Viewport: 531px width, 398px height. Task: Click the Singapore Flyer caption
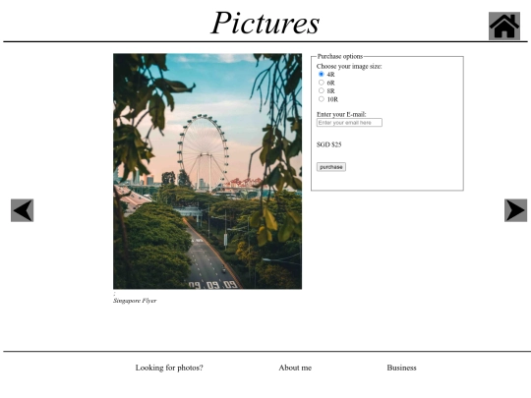135,301
